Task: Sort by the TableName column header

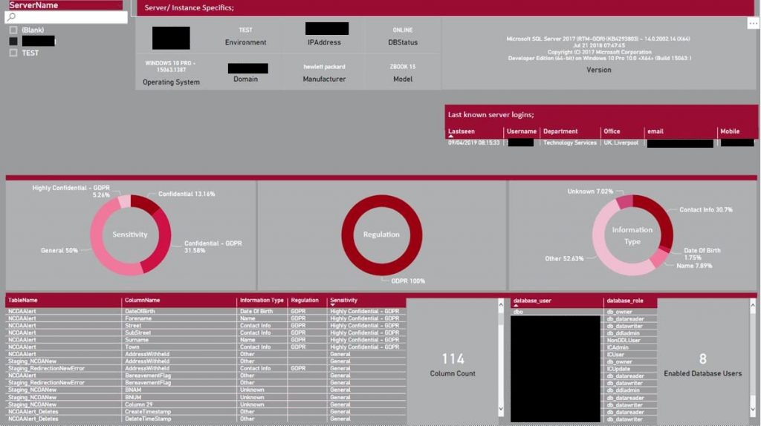Action: (x=23, y=301)
